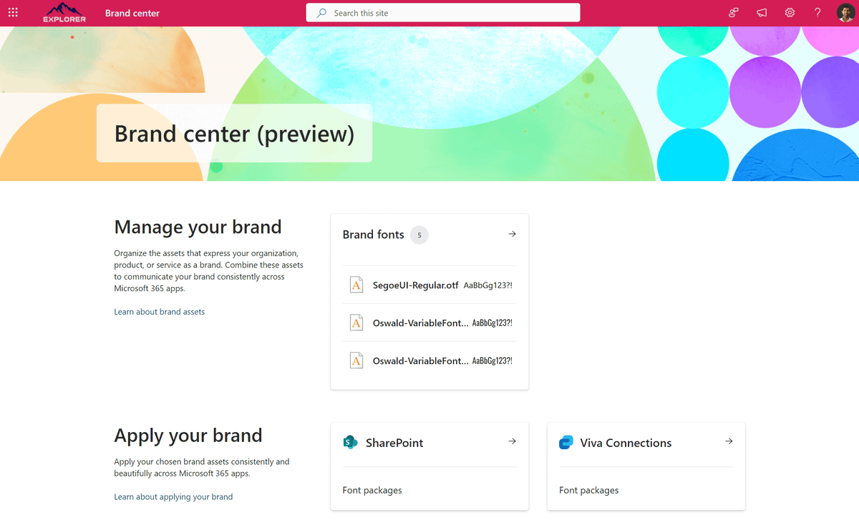Click the search magnifier icon
Image resolution: width=859 pixels, height=525 pixels.
point(322,13)
